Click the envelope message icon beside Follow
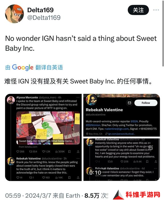The image size is (165, 202). point(129,103)
